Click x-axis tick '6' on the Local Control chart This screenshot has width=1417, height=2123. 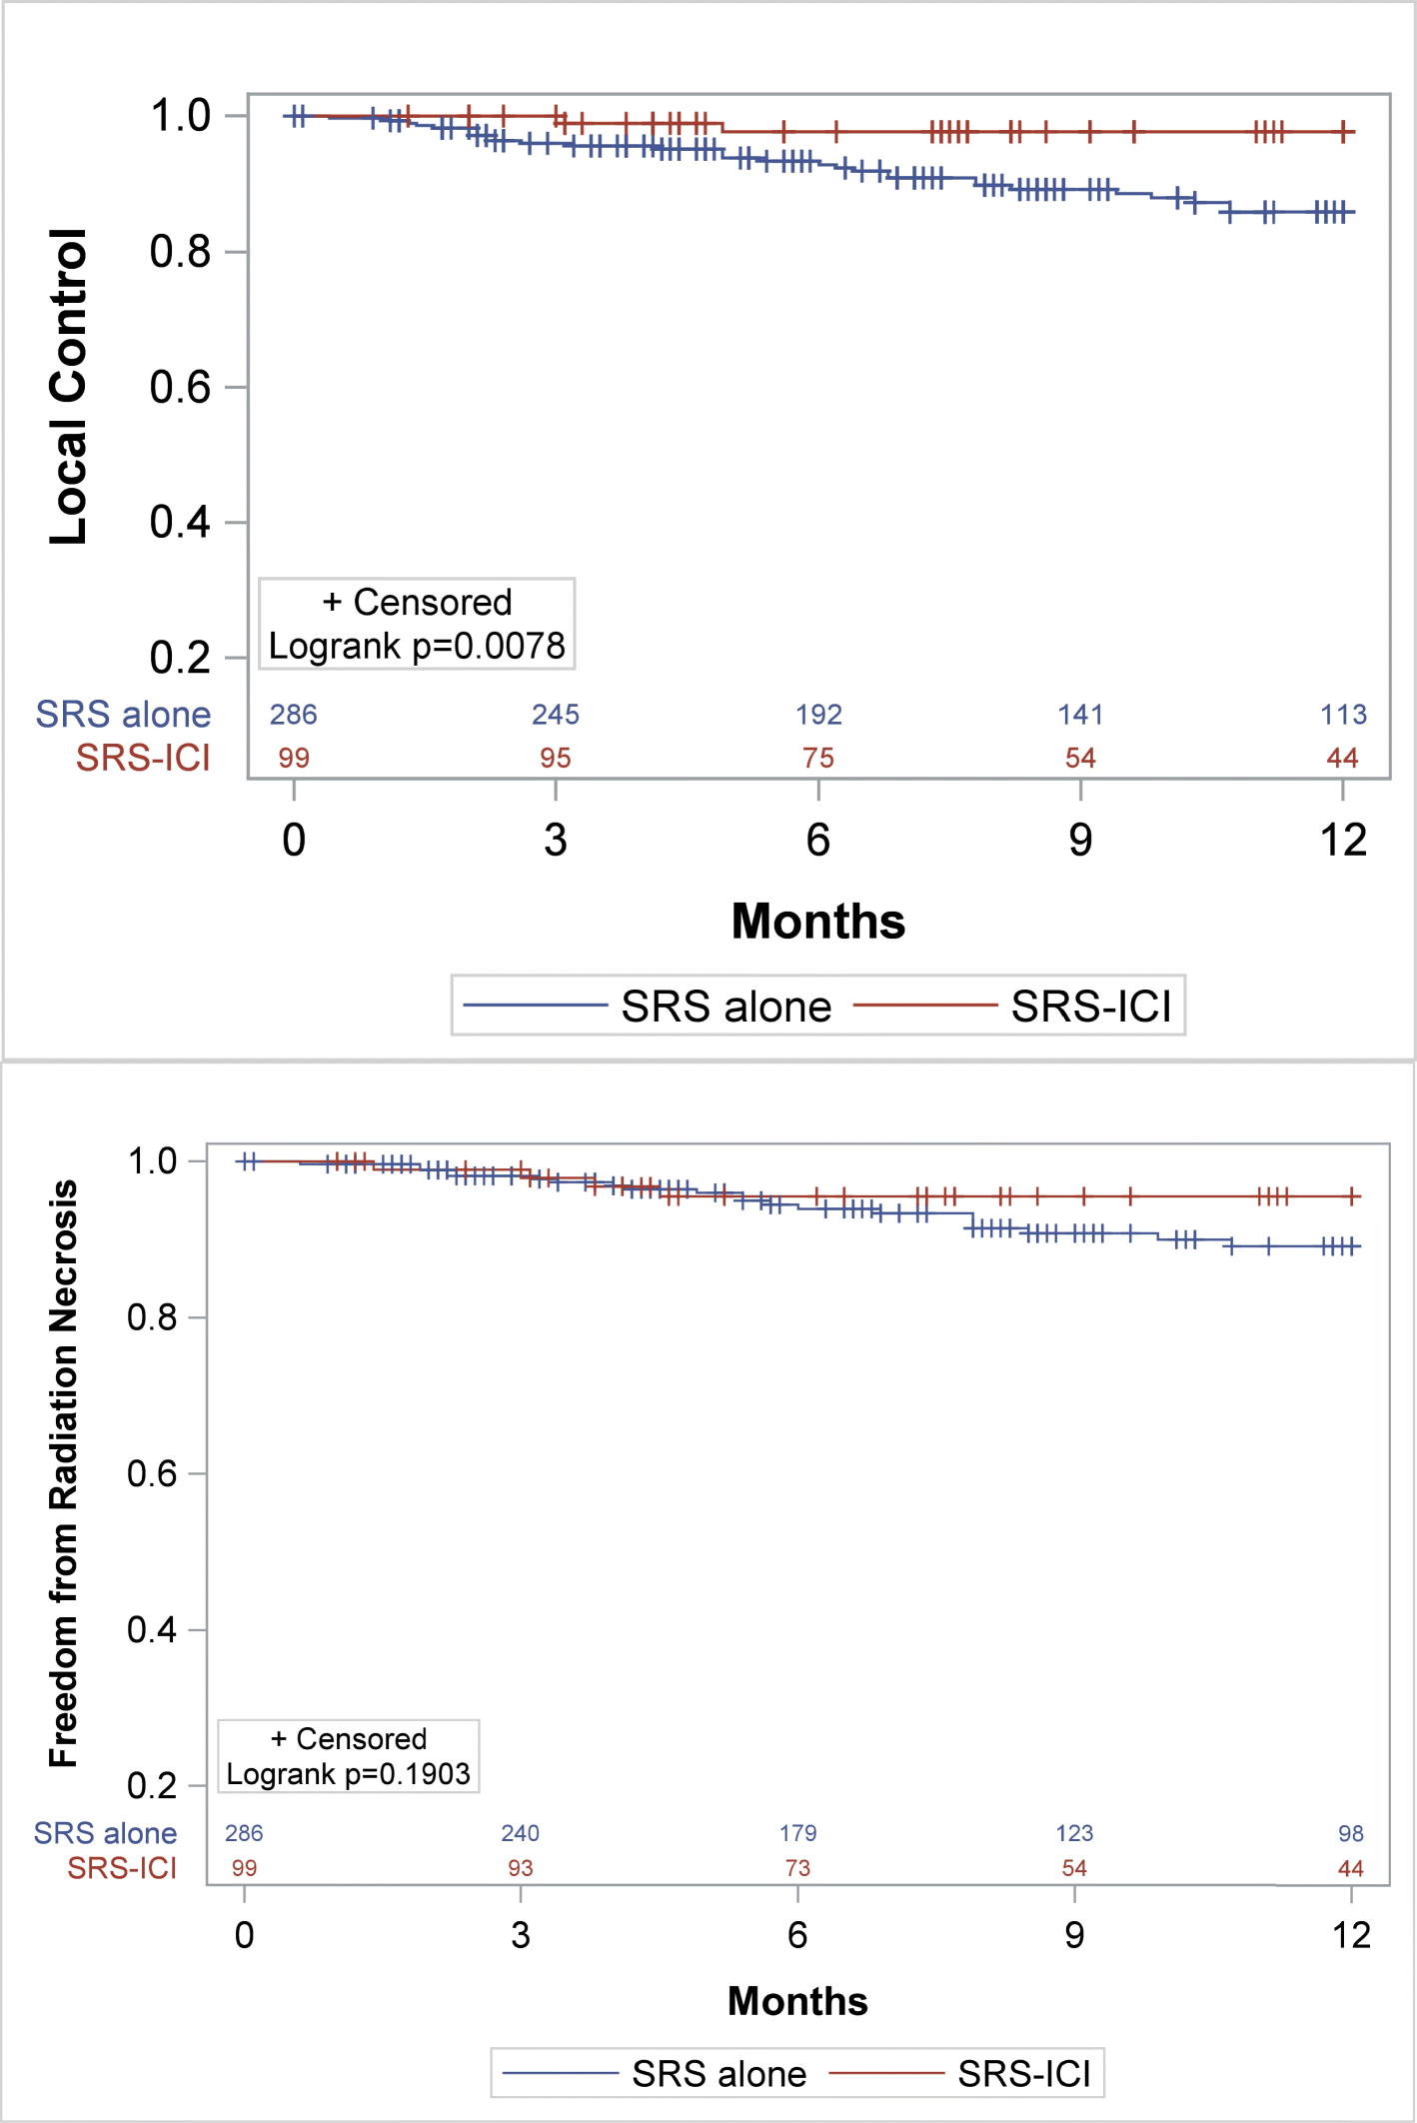(818, 840)
